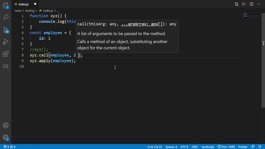Click the commented '//xyz();' line
The height and width of the screenshot is (149, 265).
[x=39, y=50]
